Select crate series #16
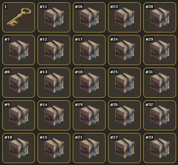This screenshot has width=178, height=165. point(89,17)
